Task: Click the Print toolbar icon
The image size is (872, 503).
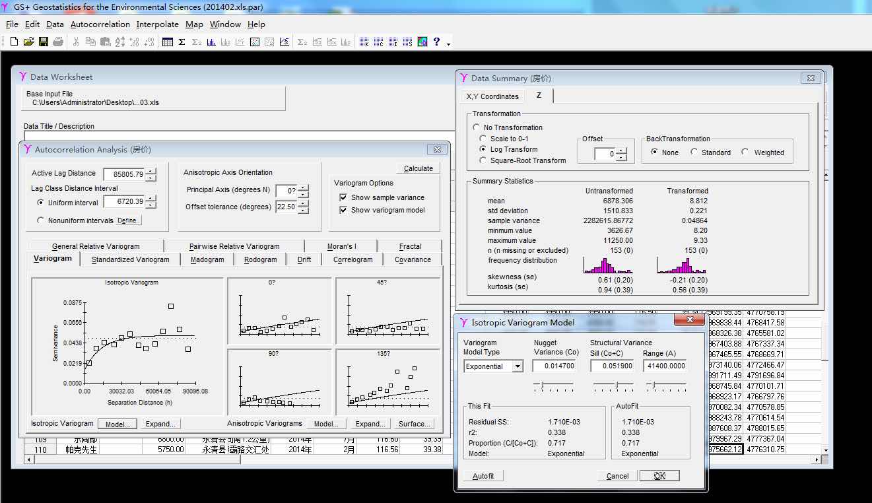Action: 58,42
